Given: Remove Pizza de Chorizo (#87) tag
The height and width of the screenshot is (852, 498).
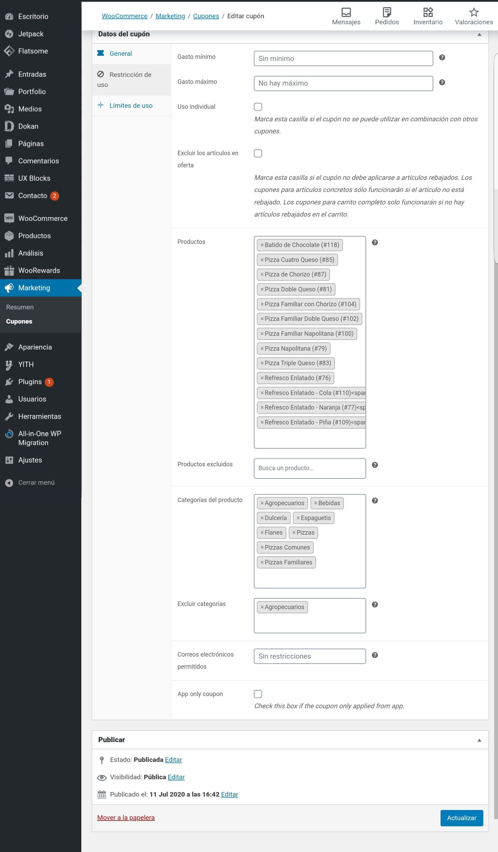Looking at the screenshot, I should click(262, 274).
